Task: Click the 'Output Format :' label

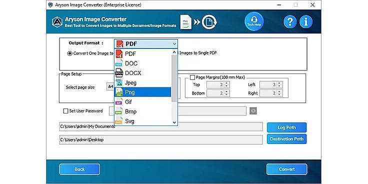Action: pyautogui.click(x=86, y=43)
